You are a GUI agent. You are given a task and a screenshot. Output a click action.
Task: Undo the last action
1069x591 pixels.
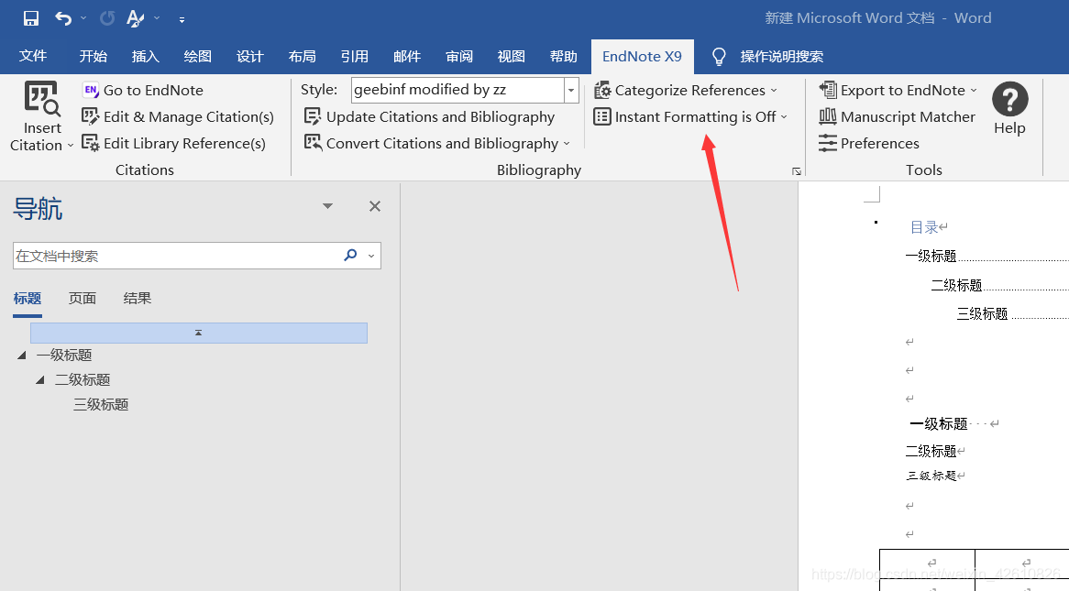tap(62, 18)
